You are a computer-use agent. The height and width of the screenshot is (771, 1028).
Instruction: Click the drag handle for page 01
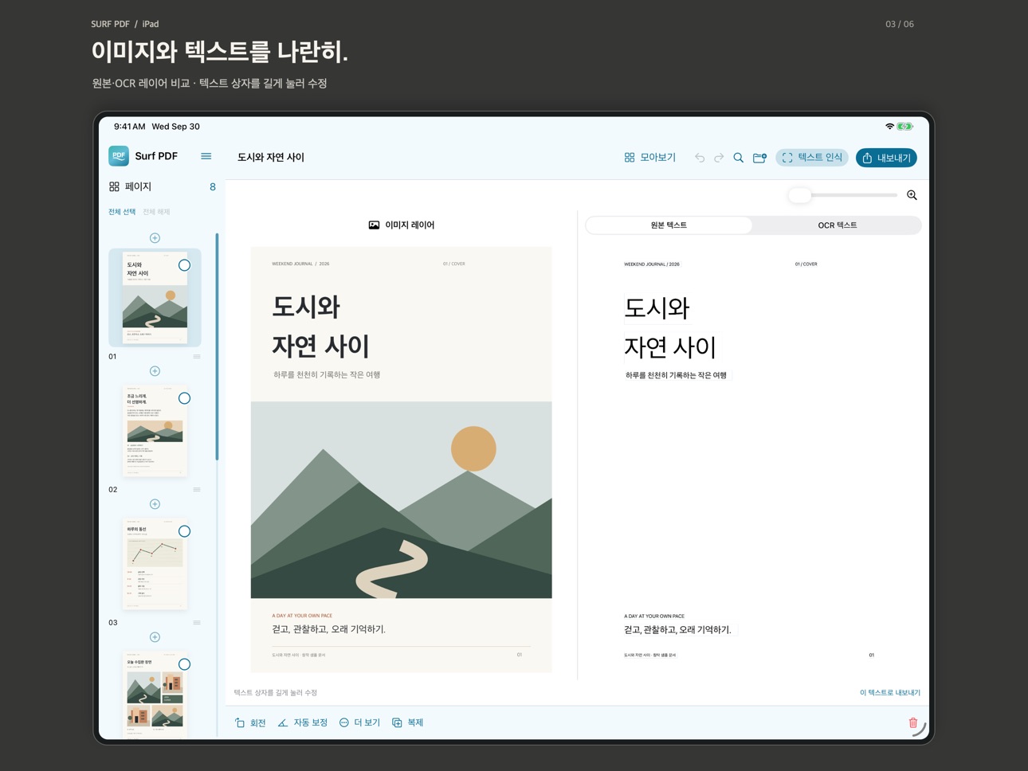point(197,357)
